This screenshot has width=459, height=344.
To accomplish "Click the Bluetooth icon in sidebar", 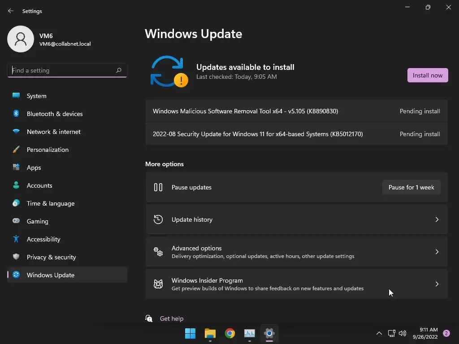I will [x=16, y=113].
